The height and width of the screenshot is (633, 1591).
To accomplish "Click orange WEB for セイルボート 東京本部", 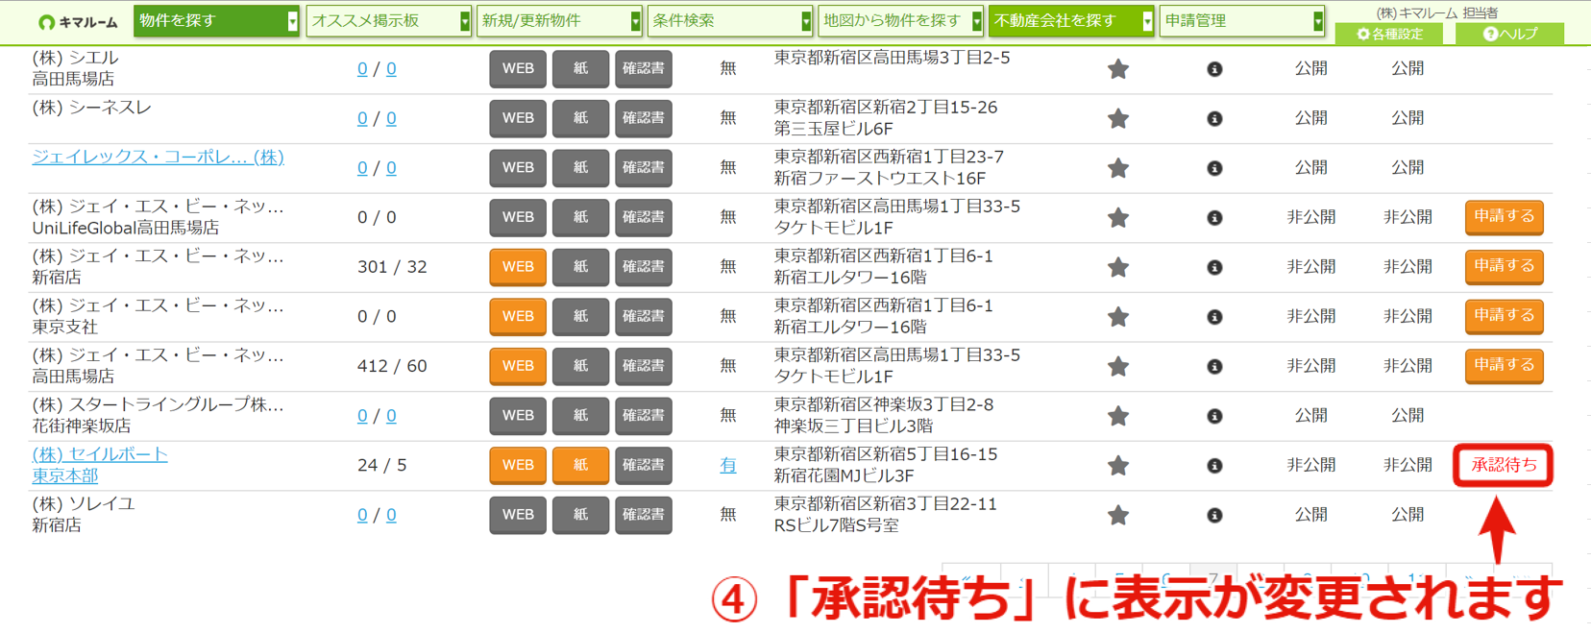I will coord(518,465).
